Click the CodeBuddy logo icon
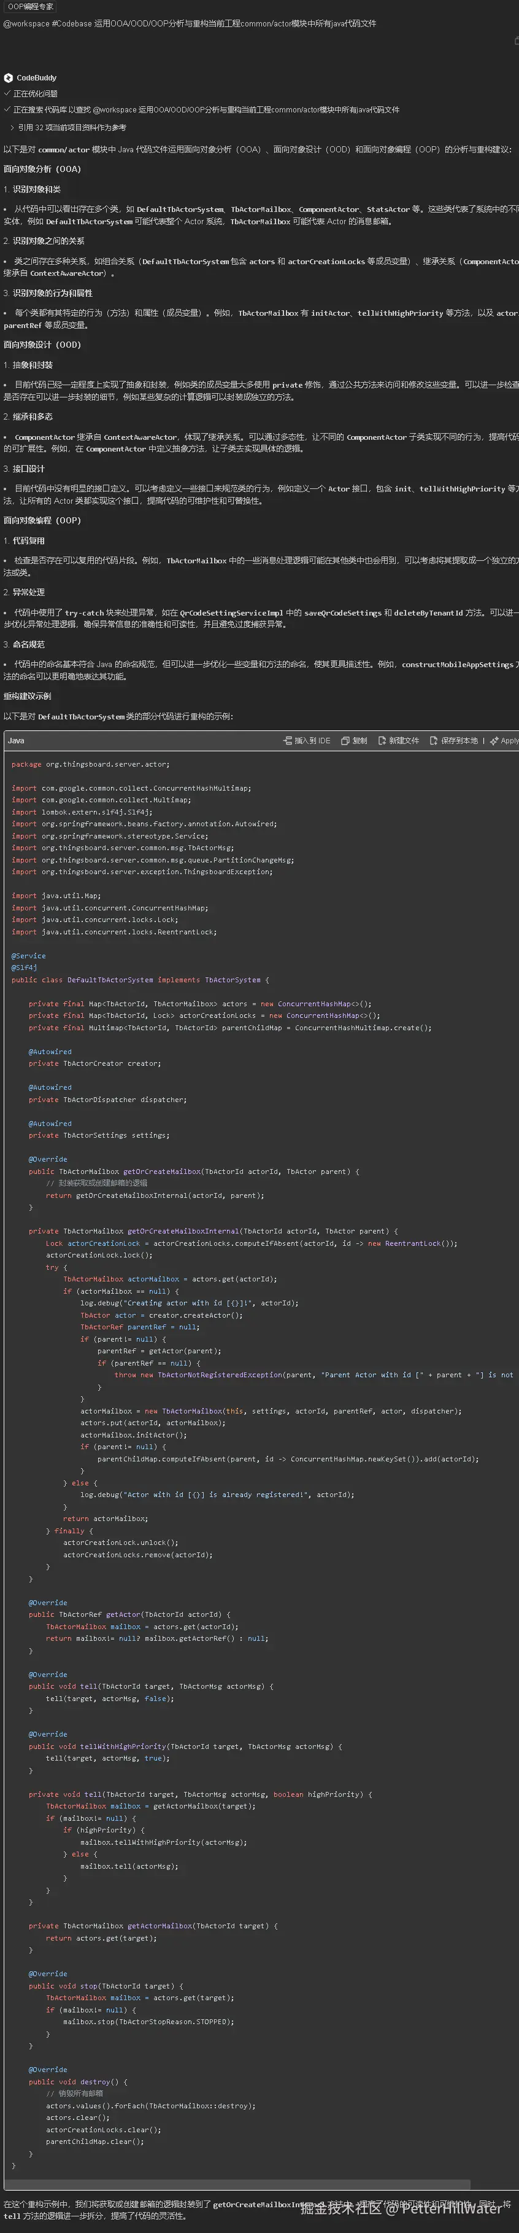519x2233 pixels. [x=8, y=78]
